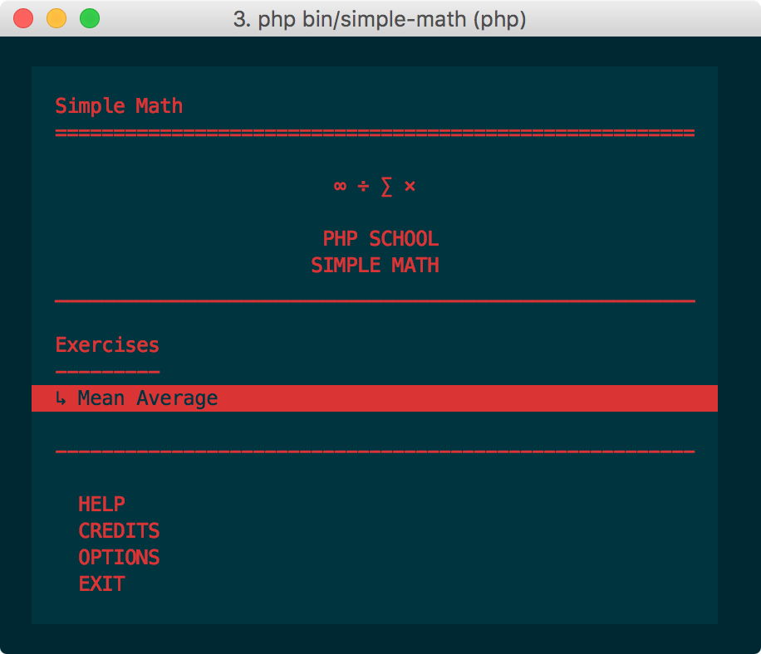This screenshot has width=761, height=654.
Task: Click the SIMPLE MATH banner text
Action: pos(376,266)
